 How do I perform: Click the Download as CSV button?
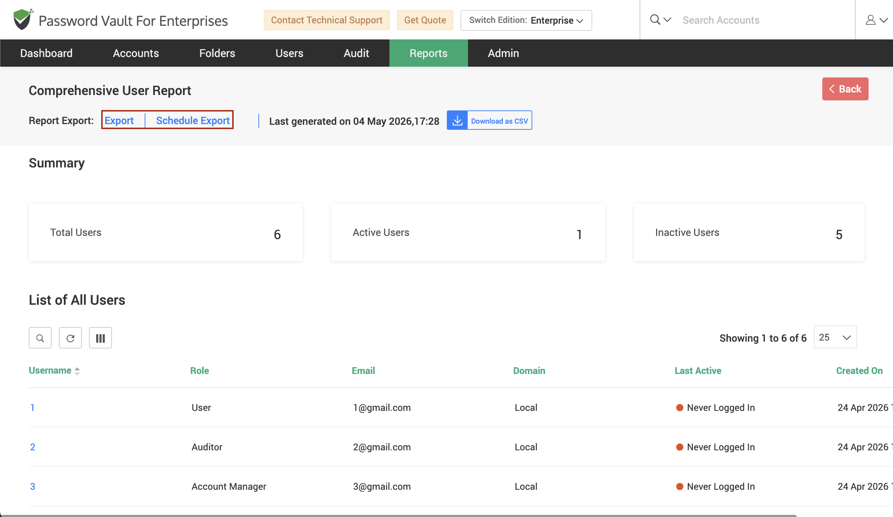[490, 120]
